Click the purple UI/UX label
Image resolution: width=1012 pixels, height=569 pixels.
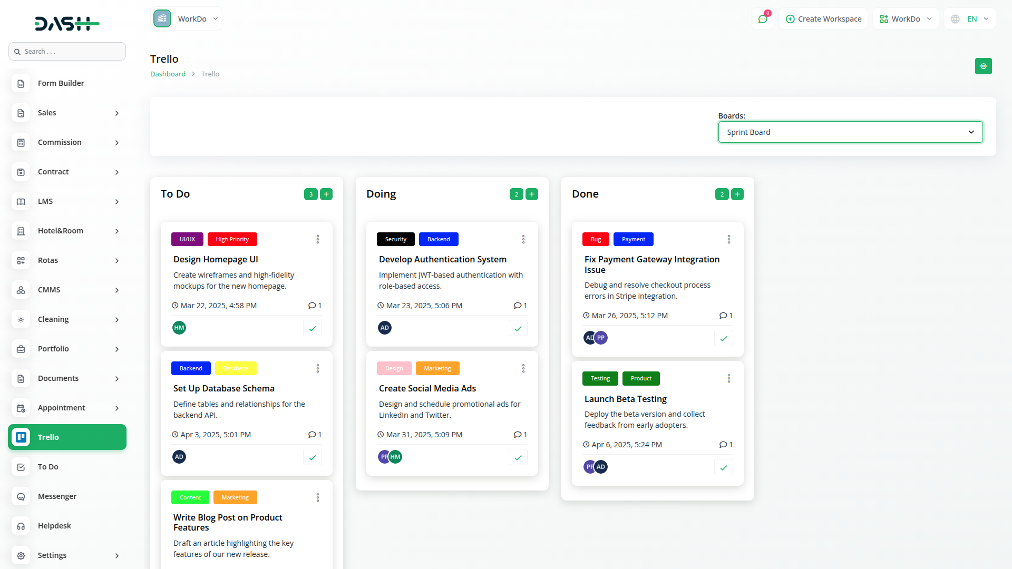point(187,239)
